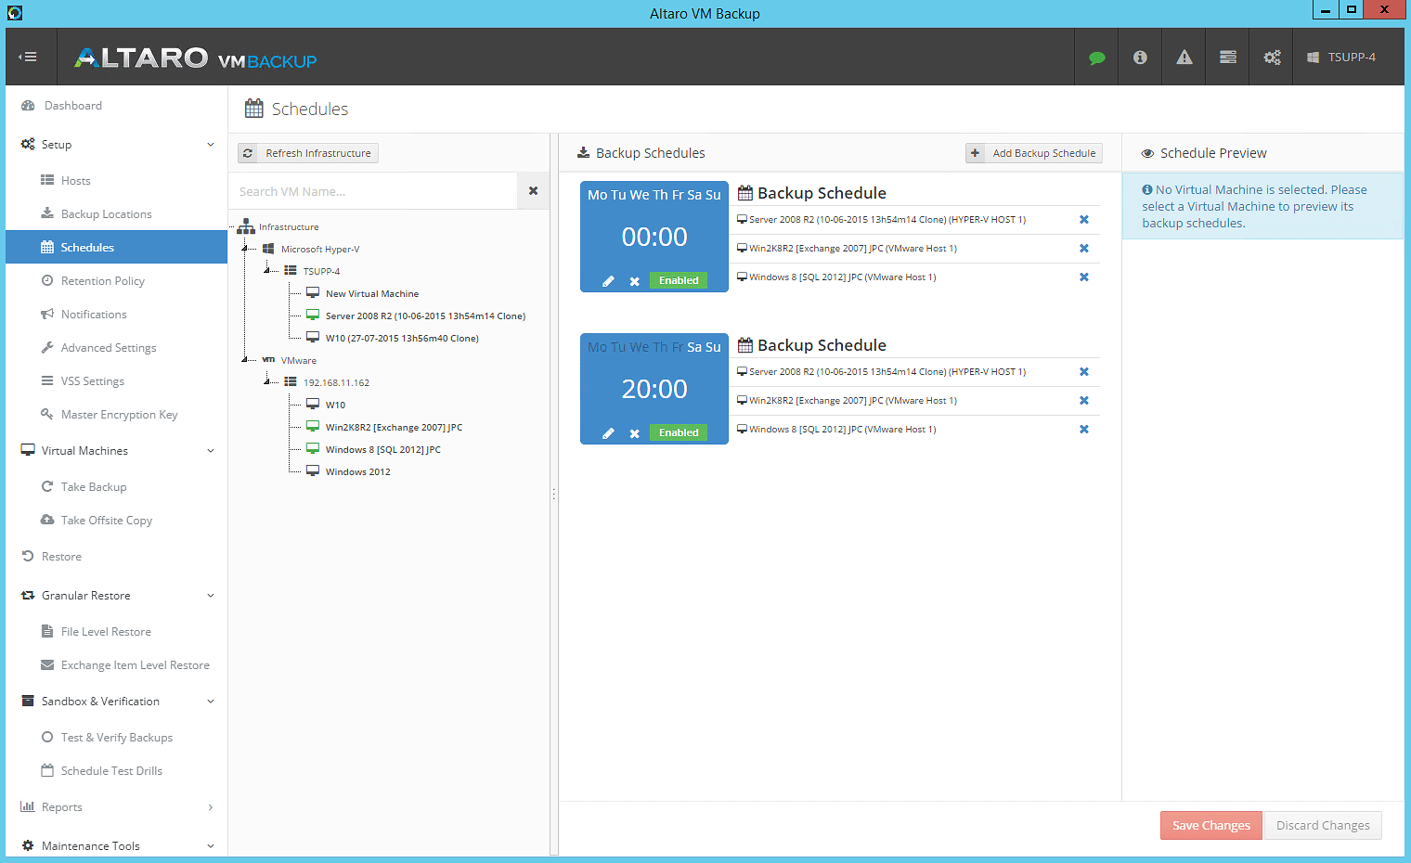The height and width of the screenshot is (863, 1411).
Task: Go to Backup Locations page
Action: click(x=106, y=214)
